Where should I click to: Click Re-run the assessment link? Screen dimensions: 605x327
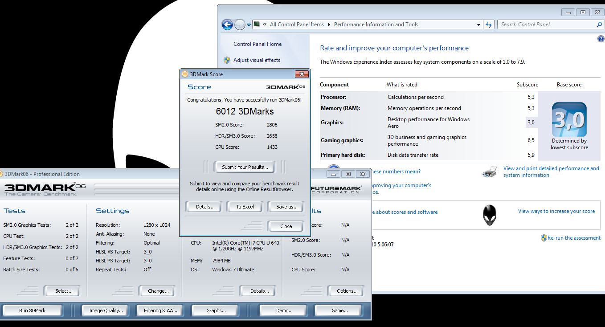click(574, 238)
